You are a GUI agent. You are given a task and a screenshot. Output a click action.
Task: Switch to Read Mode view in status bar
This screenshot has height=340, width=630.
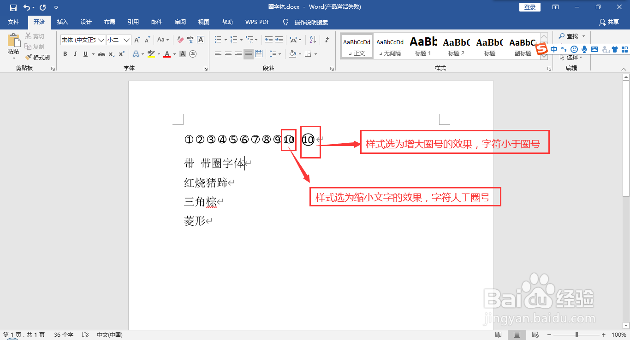(499, 334)
